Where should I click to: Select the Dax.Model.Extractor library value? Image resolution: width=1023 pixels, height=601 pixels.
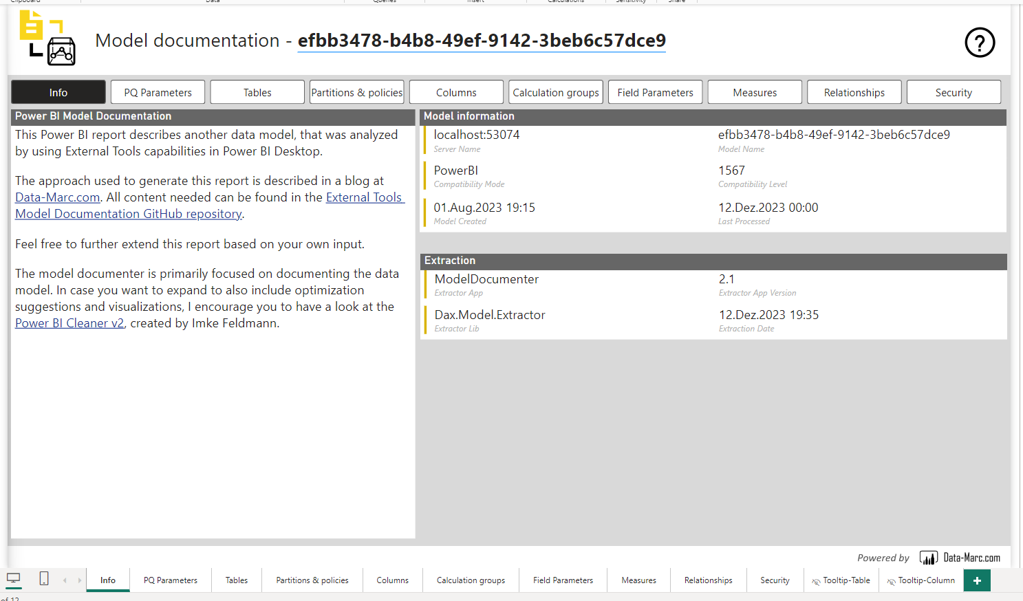tap(490, 315)
